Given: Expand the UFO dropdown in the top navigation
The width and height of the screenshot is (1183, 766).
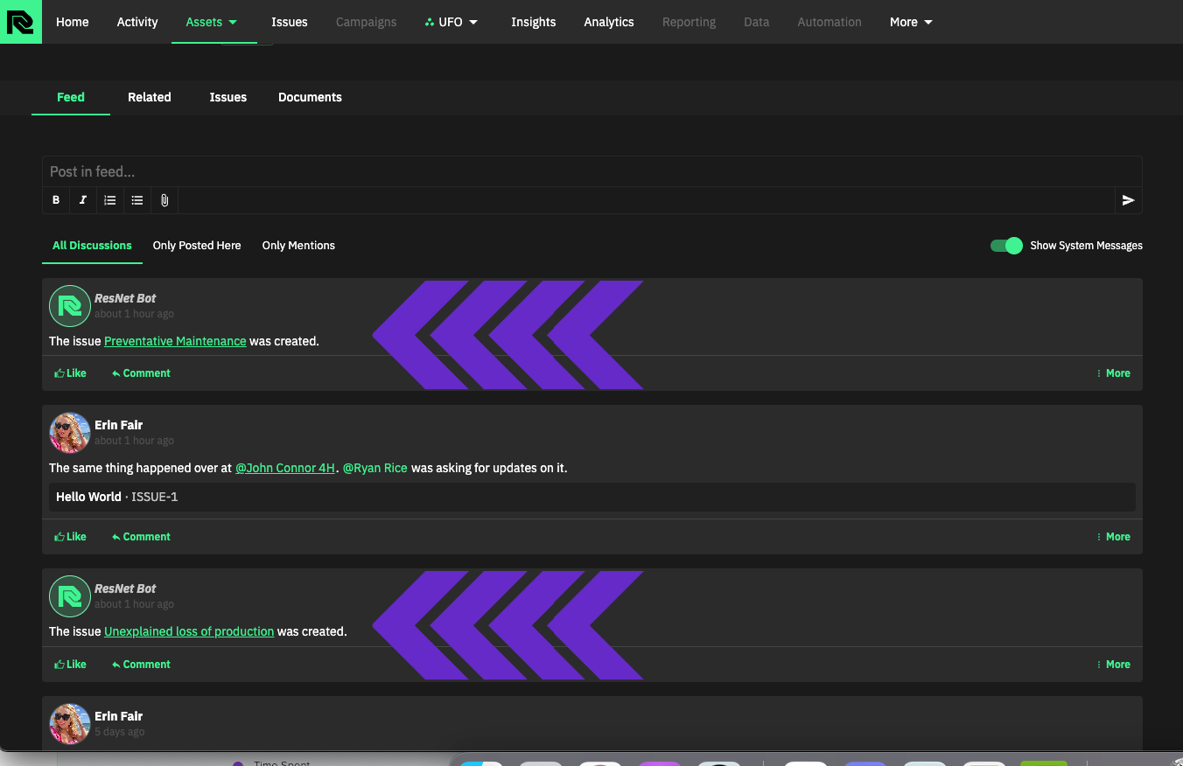Looking at the screenshot, I should [x=451, y=22].
